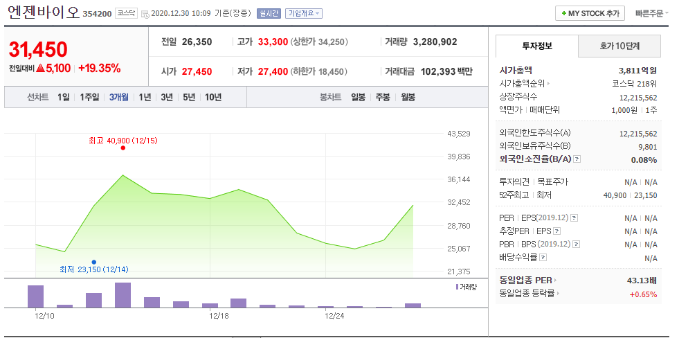679x338 pixels.
Task: Select the 1년 line chart period
Action: point(145,97)
